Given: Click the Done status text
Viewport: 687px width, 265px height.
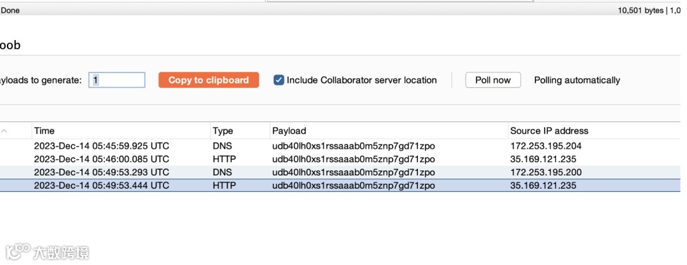Looking at the screenshot, I should pos(10,10).
